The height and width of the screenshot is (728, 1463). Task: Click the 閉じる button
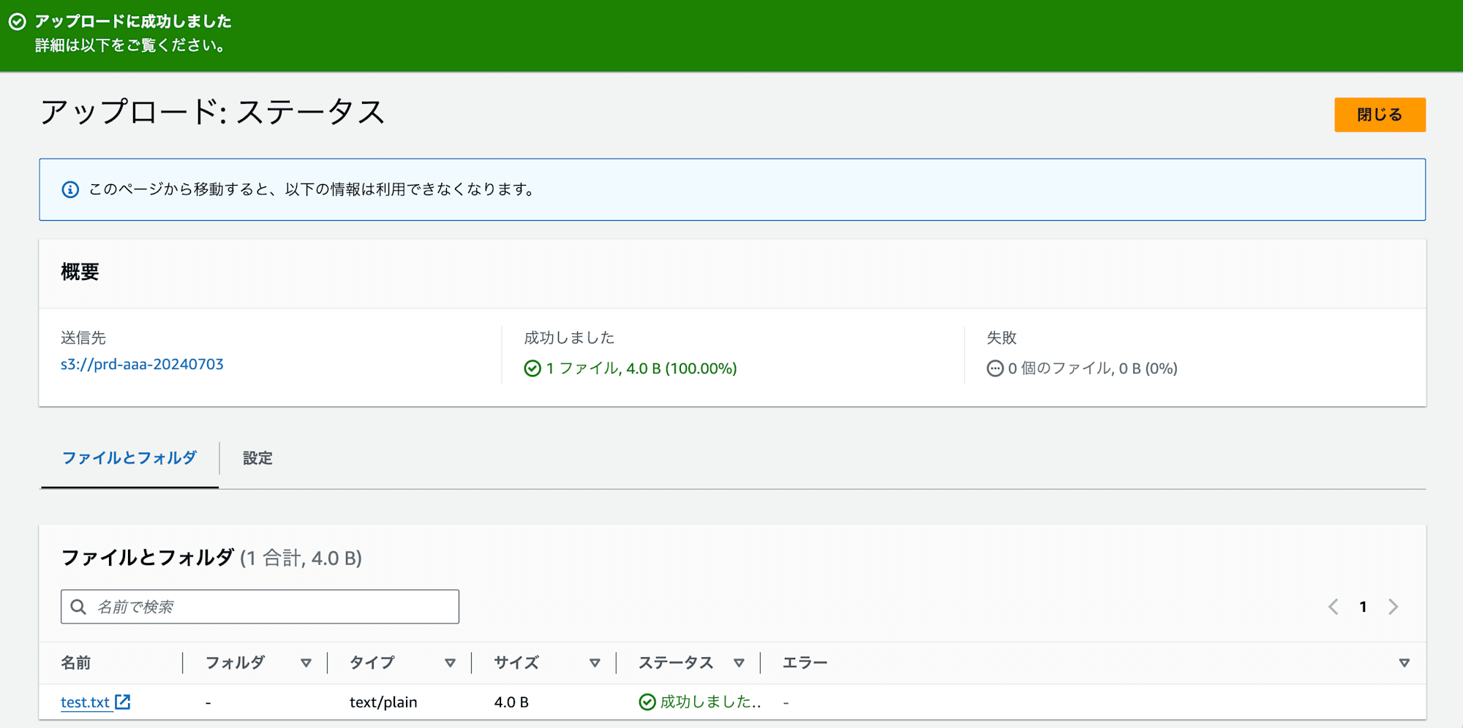click(1380, 115)
